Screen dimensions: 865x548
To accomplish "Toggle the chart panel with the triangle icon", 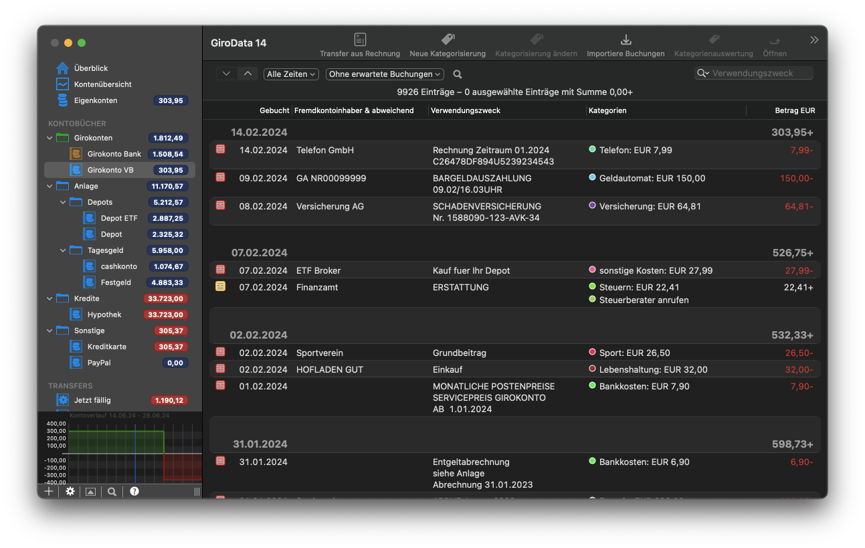I will 90,491.
